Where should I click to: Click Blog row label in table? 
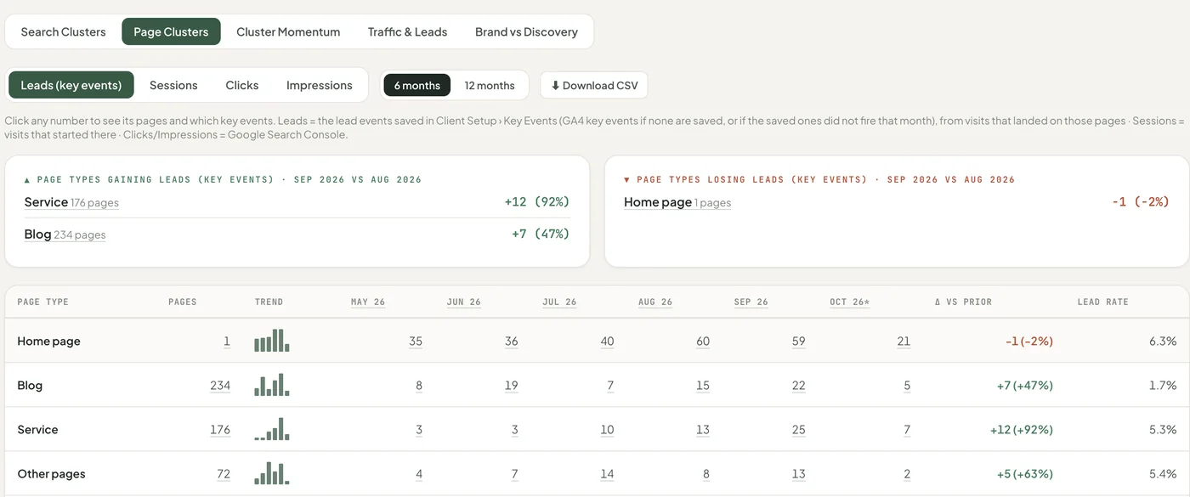click(30, 386)
